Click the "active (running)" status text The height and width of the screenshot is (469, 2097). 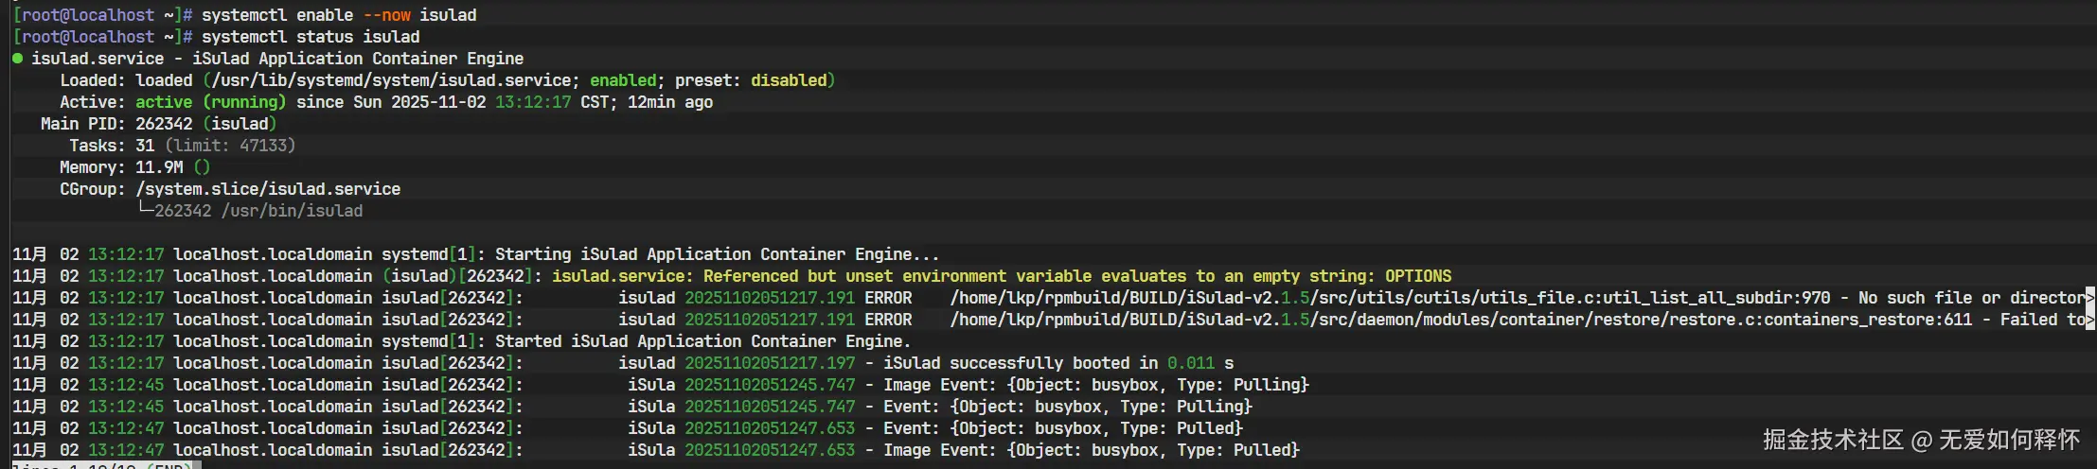click(x=210, y=102)
